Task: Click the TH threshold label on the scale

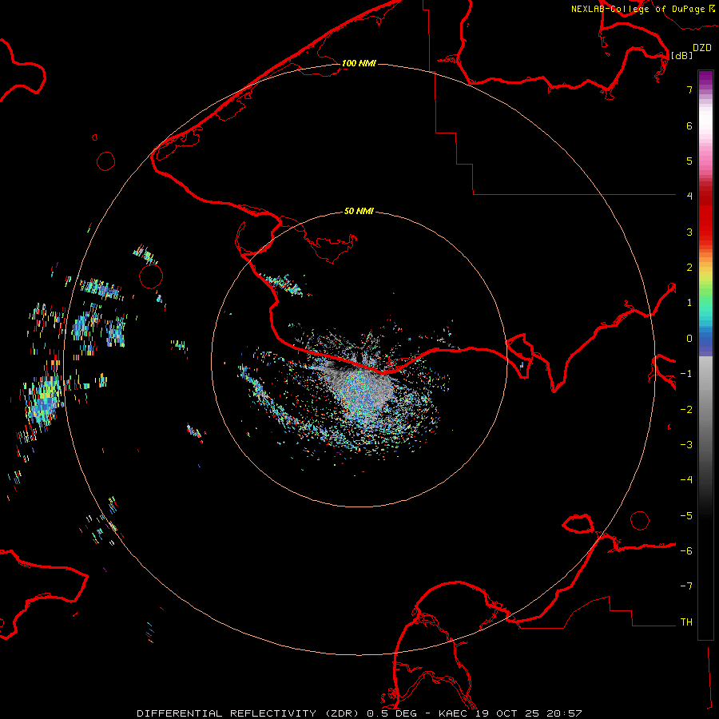Action: point(686,622)
